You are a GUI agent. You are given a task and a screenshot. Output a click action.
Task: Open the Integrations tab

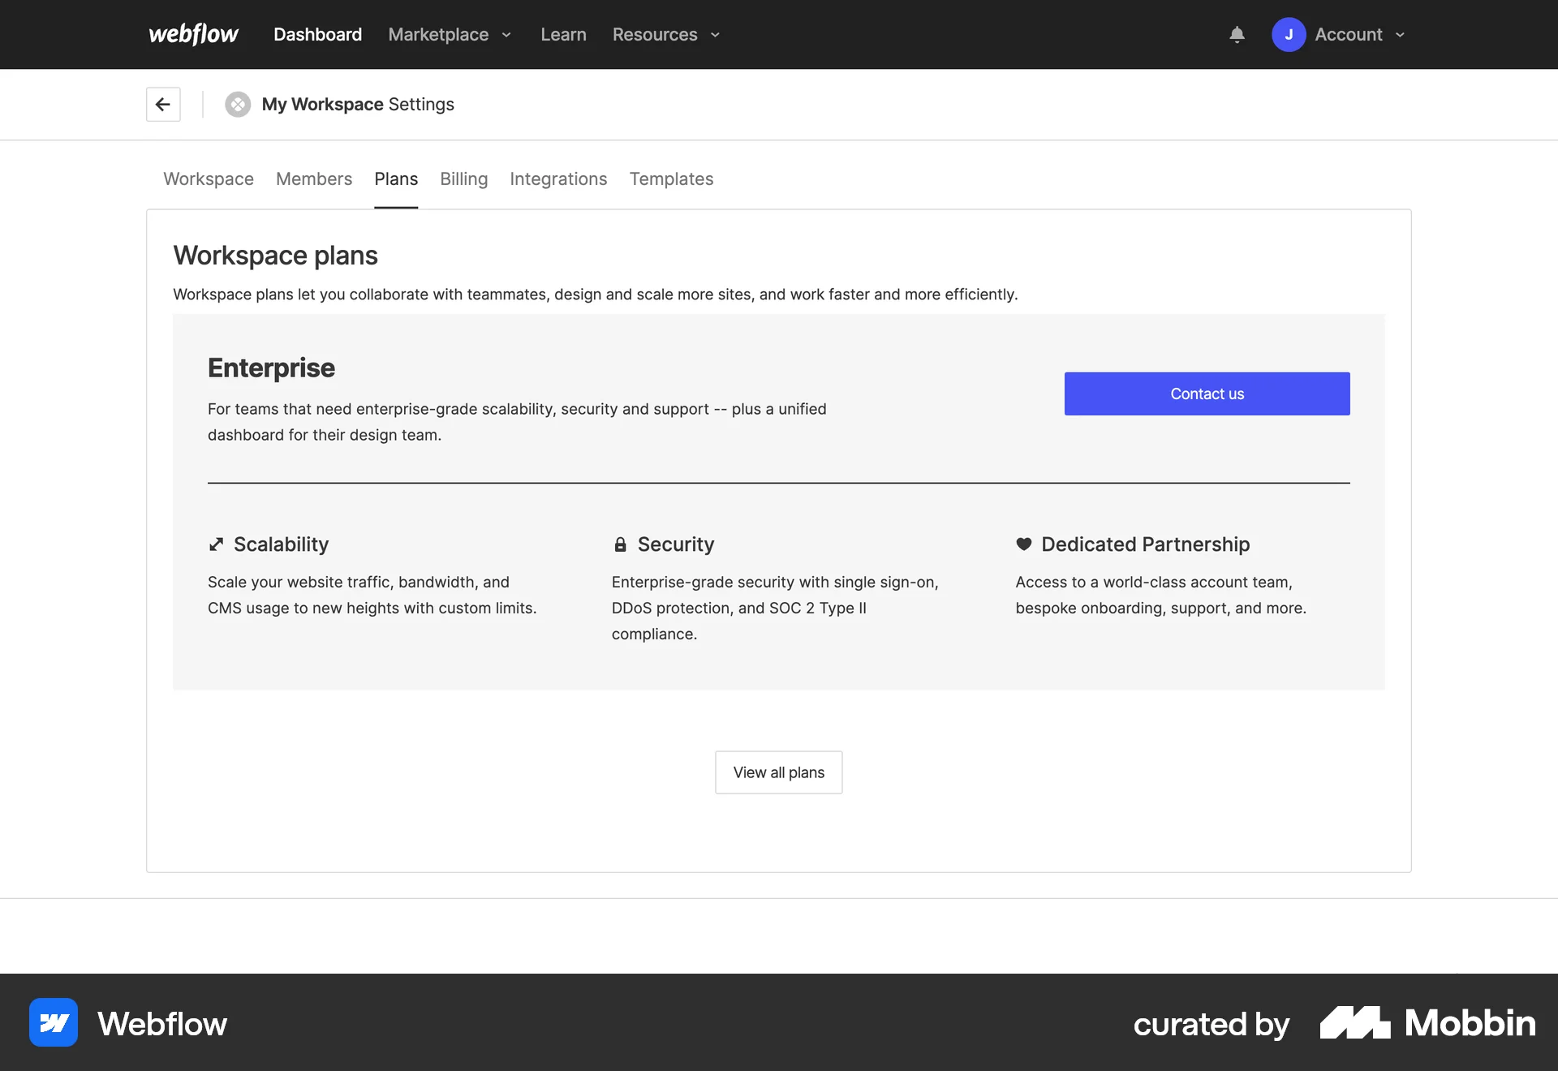[558, 178]
